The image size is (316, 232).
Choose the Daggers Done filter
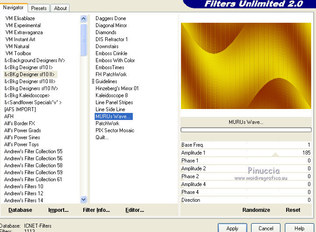point(110,18)
